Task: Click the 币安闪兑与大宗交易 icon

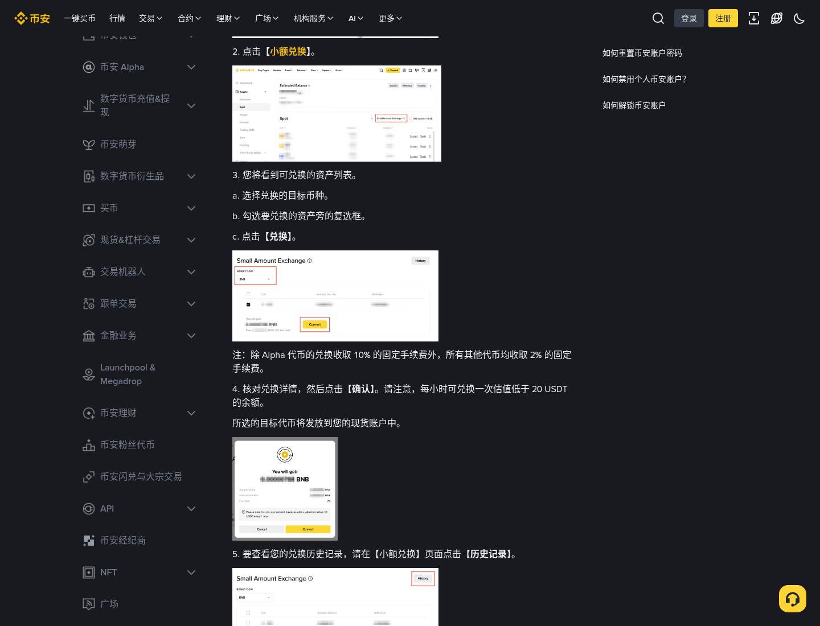Action: 89,477
